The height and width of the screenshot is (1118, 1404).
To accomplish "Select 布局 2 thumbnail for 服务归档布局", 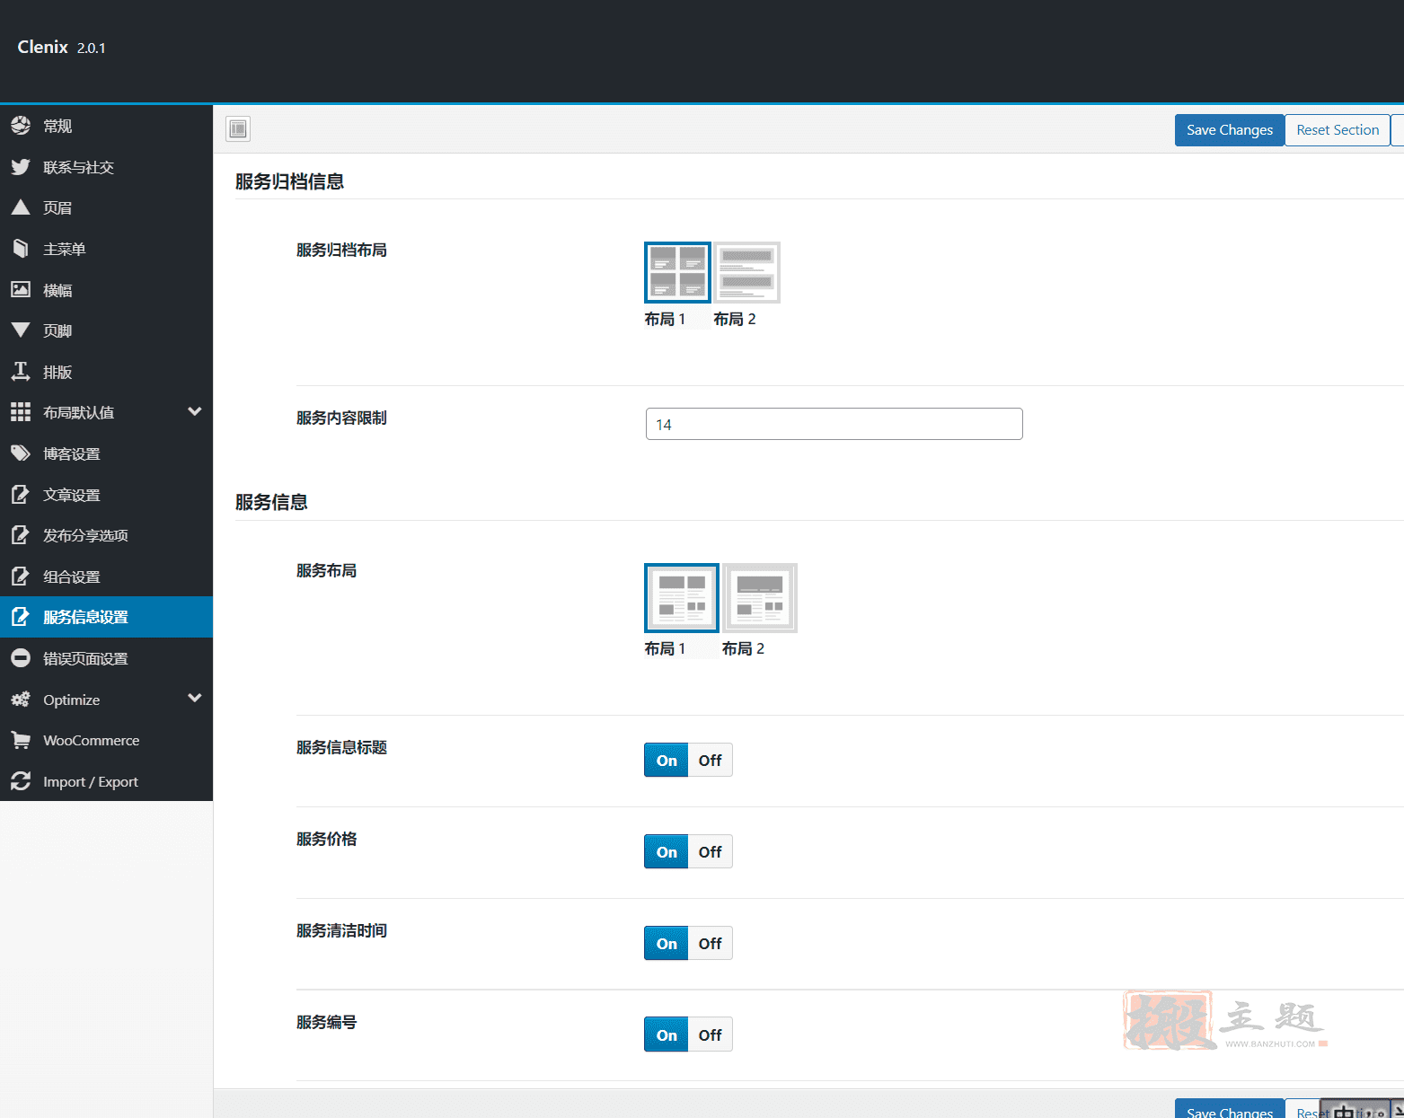I will click(x=746, y=272).
